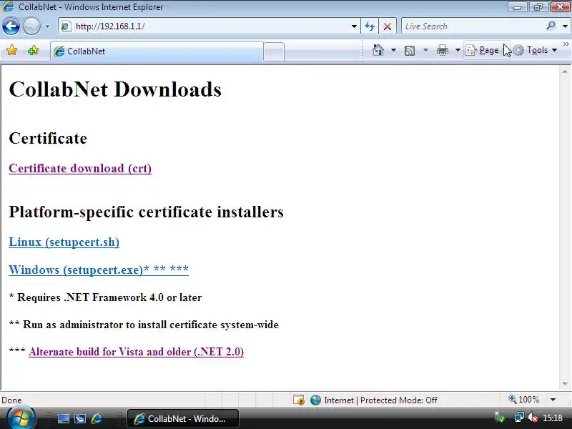Image resolution: width=572 pixels, height=429 pixels.
Task: Click the red Stop loading icon
Action: pos(388,26)
